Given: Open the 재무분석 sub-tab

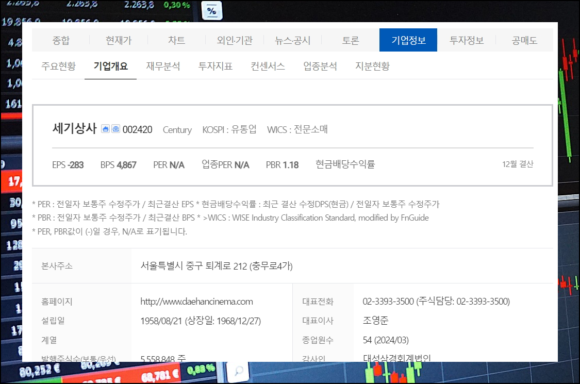Looking at the screenshot, I should pyautogui.click(x=163, y=66).
